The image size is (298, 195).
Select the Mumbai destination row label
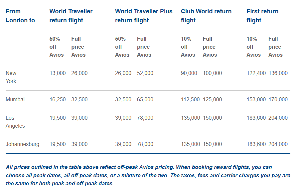pyautogui.click(x=15, y=99)
